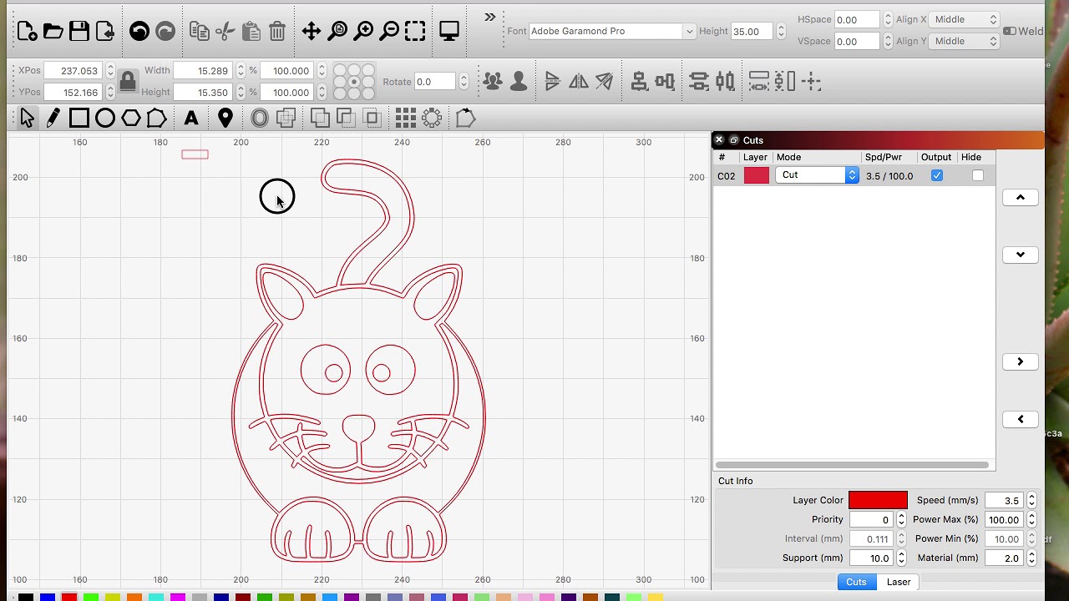Click the Group objects icon
The image size is (1069, 601).
point(493,81)
